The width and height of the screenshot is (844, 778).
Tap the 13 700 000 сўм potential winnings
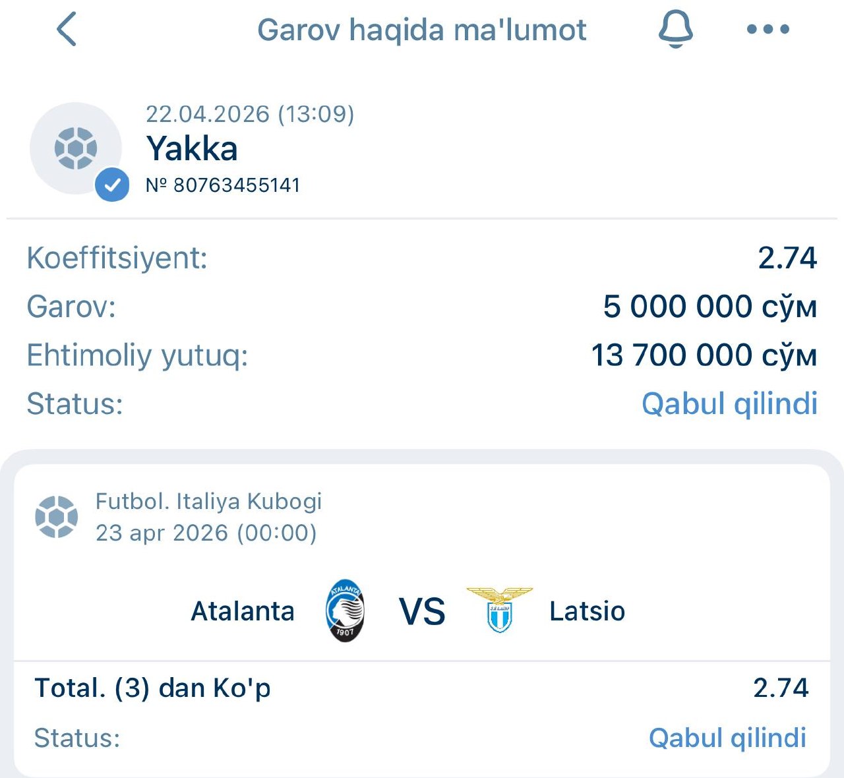point(704,355)
